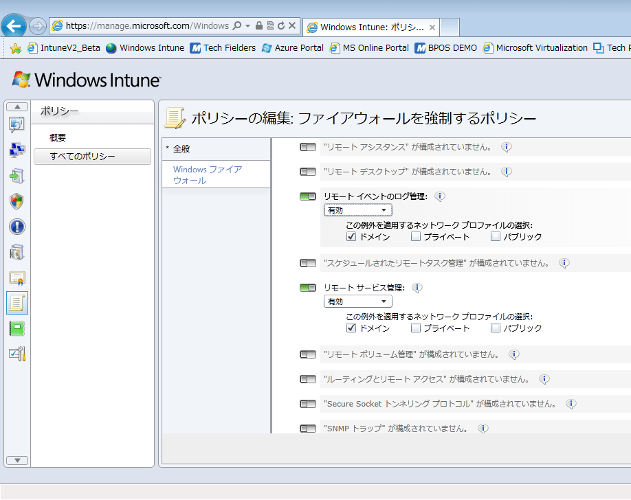Screen dimensions: 631x500
Task: Click info icon beside SNMP トラップ
Action: coord(483,429)
